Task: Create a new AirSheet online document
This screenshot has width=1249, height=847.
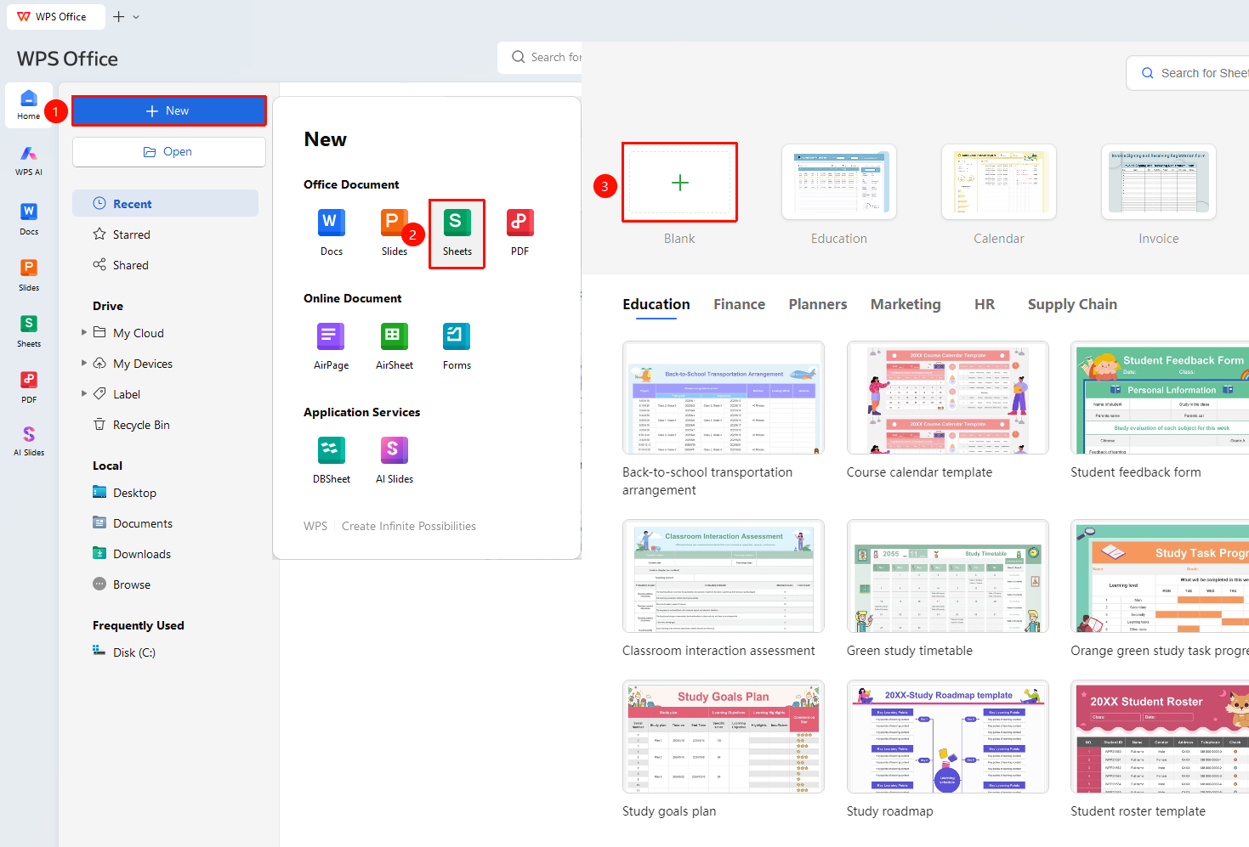Action: coord(395,347)
